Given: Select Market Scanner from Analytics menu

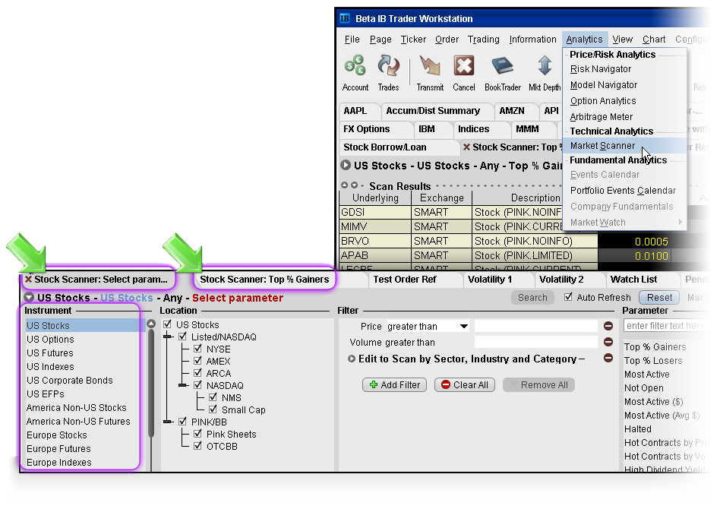Looking at the screenshot, I should (624, 146).
